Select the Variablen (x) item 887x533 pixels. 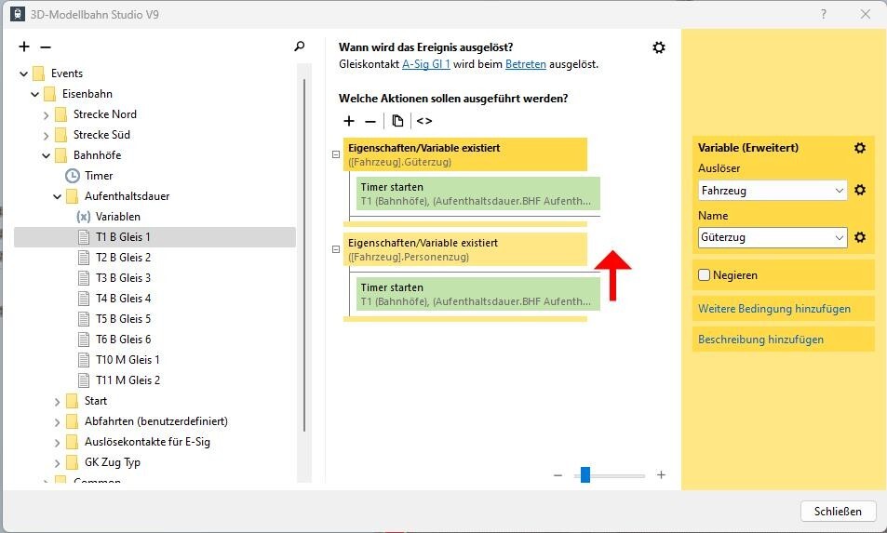click(109, 217)
